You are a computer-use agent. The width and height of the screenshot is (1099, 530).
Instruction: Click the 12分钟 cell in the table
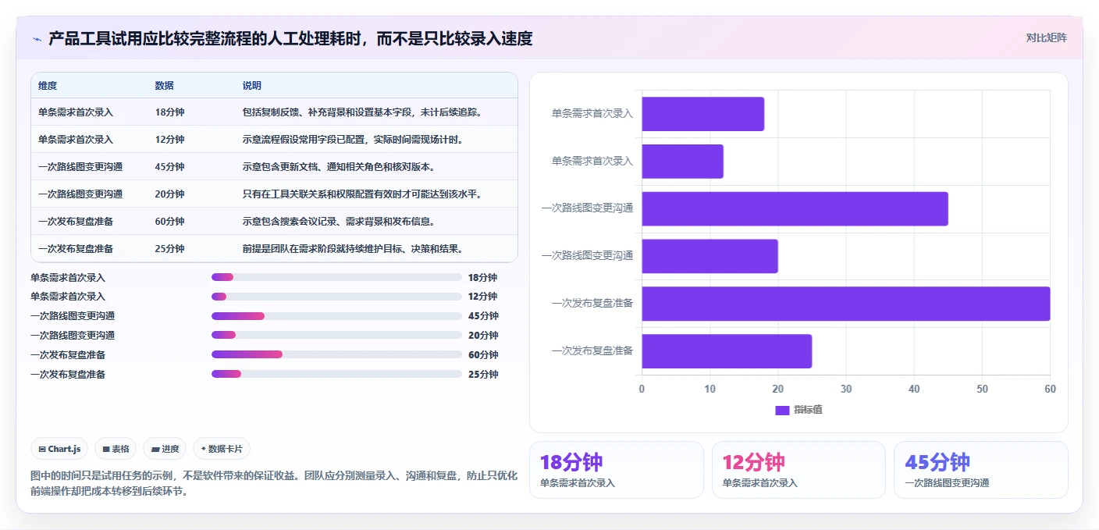pyautogui.click(x=169, y=140)
